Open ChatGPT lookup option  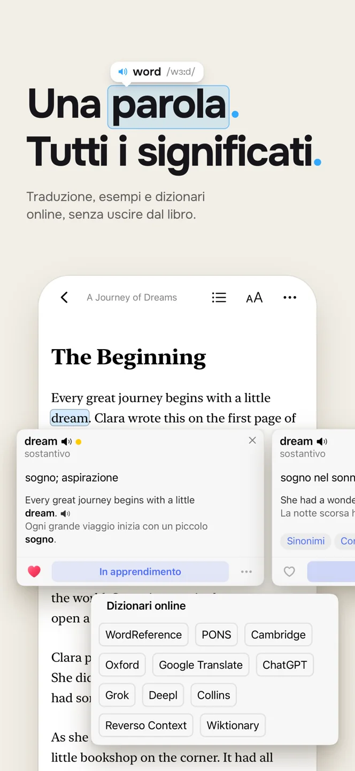click(285, 665)
